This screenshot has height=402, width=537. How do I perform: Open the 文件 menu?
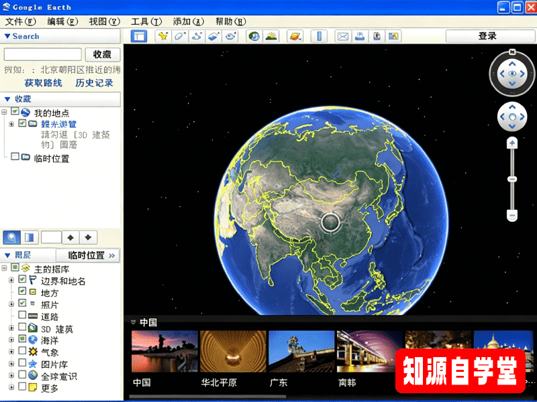tap(20, 22)
